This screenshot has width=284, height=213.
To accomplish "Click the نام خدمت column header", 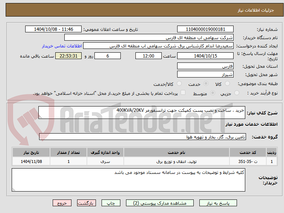I will pyautogui.click(x=176, y=152).
